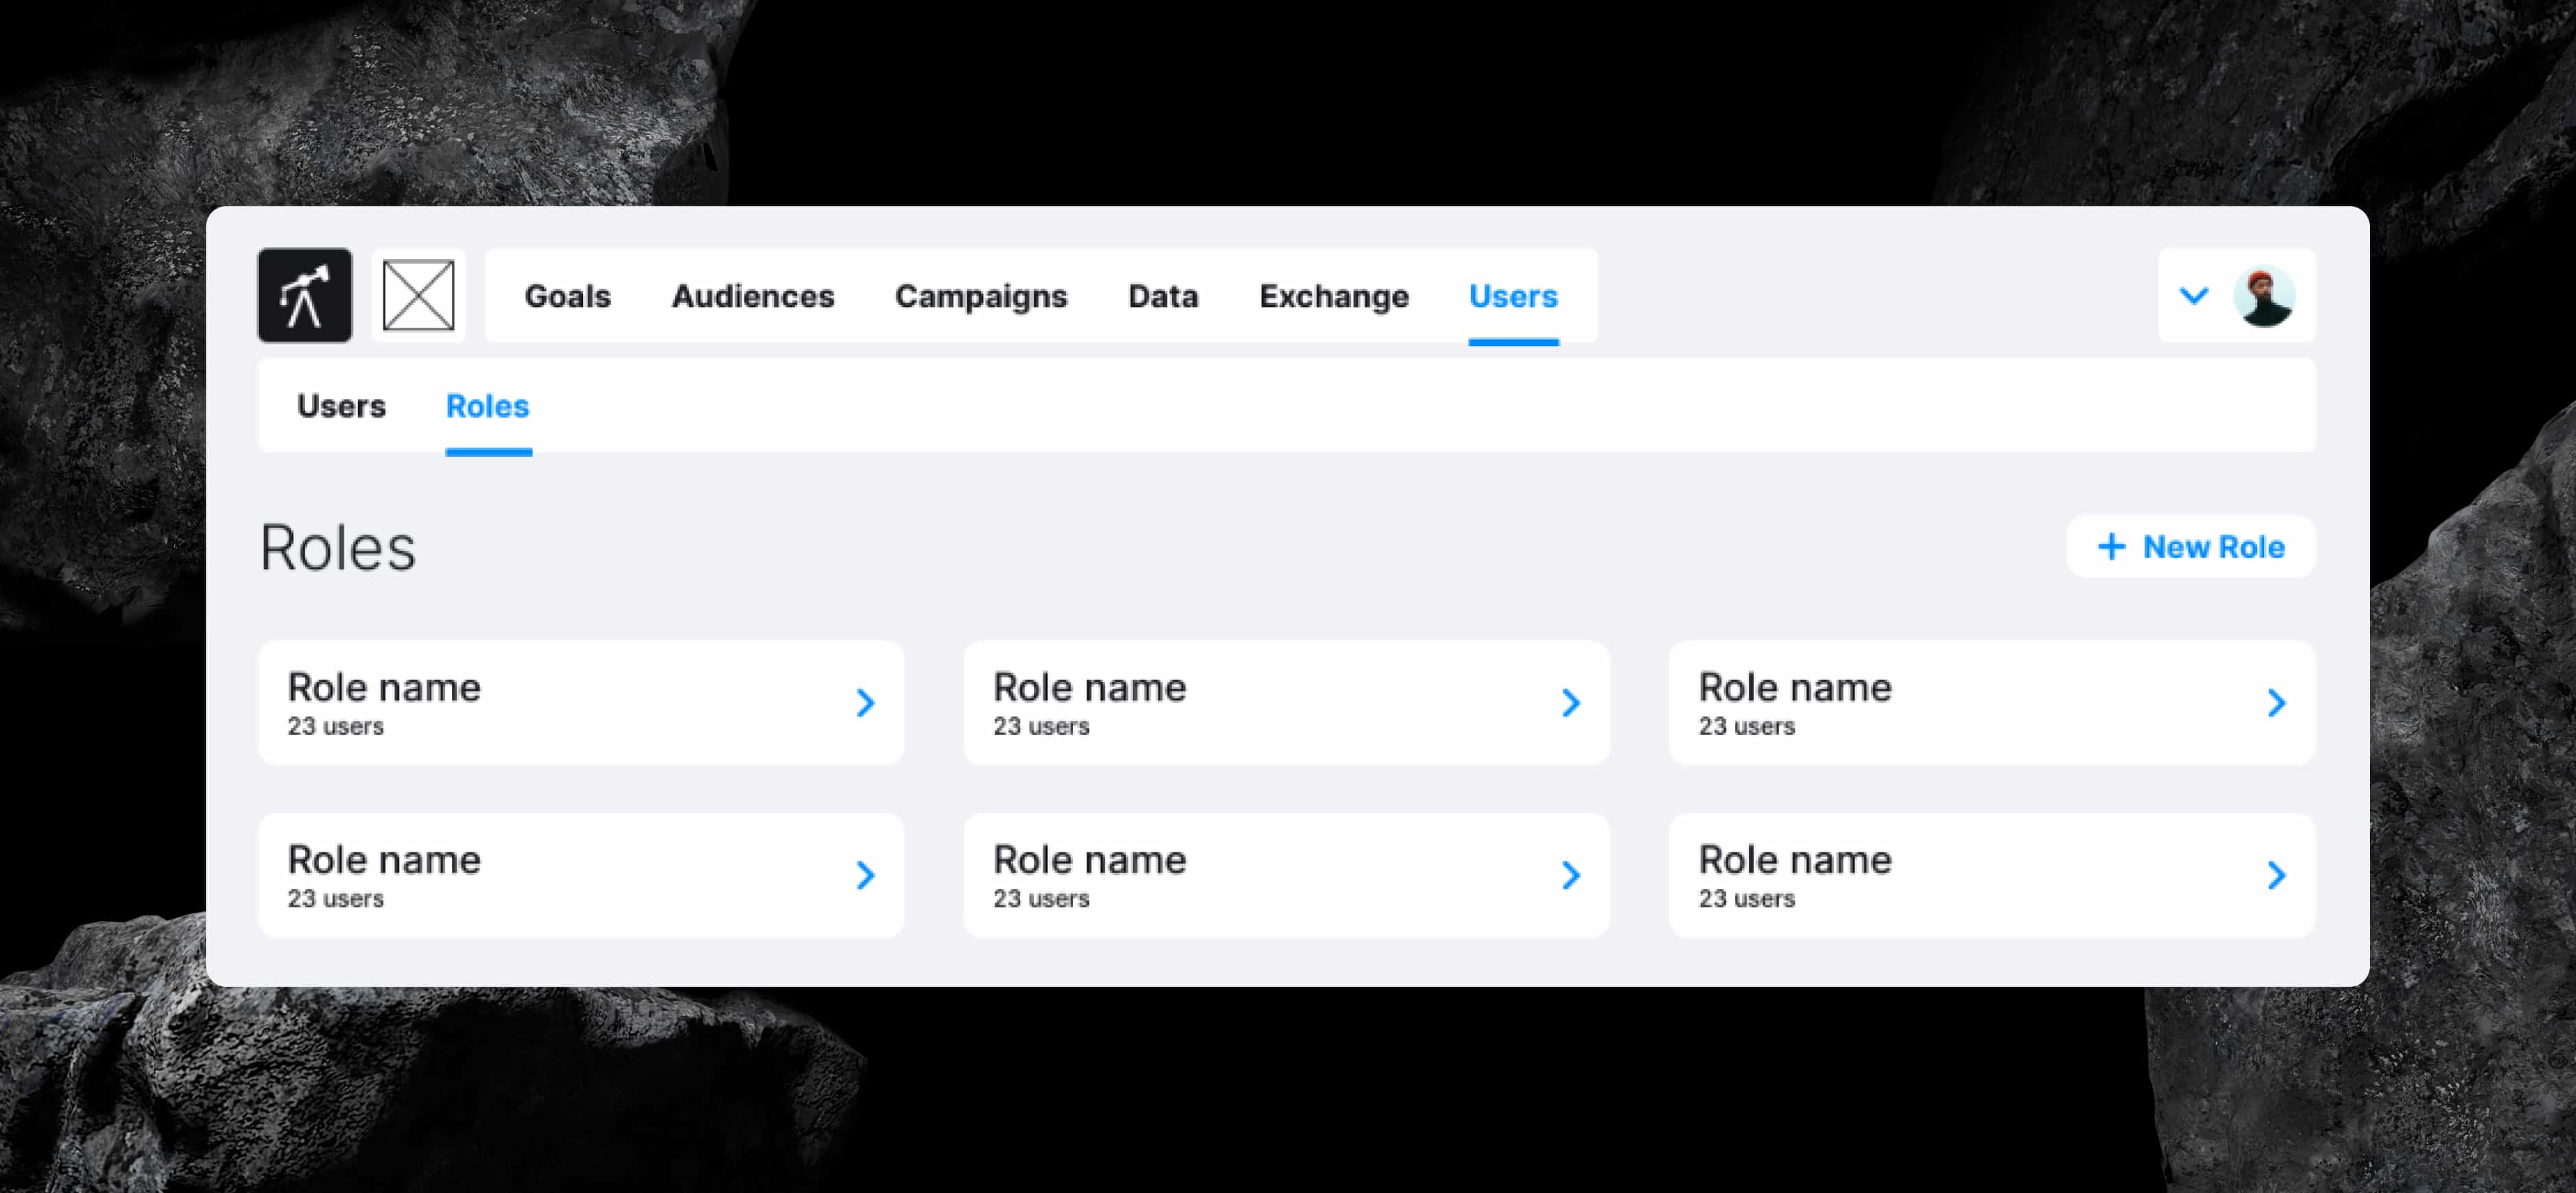Click chevron on bottom-right role card
The image size is (2576, 1193).
(2277, 875)
